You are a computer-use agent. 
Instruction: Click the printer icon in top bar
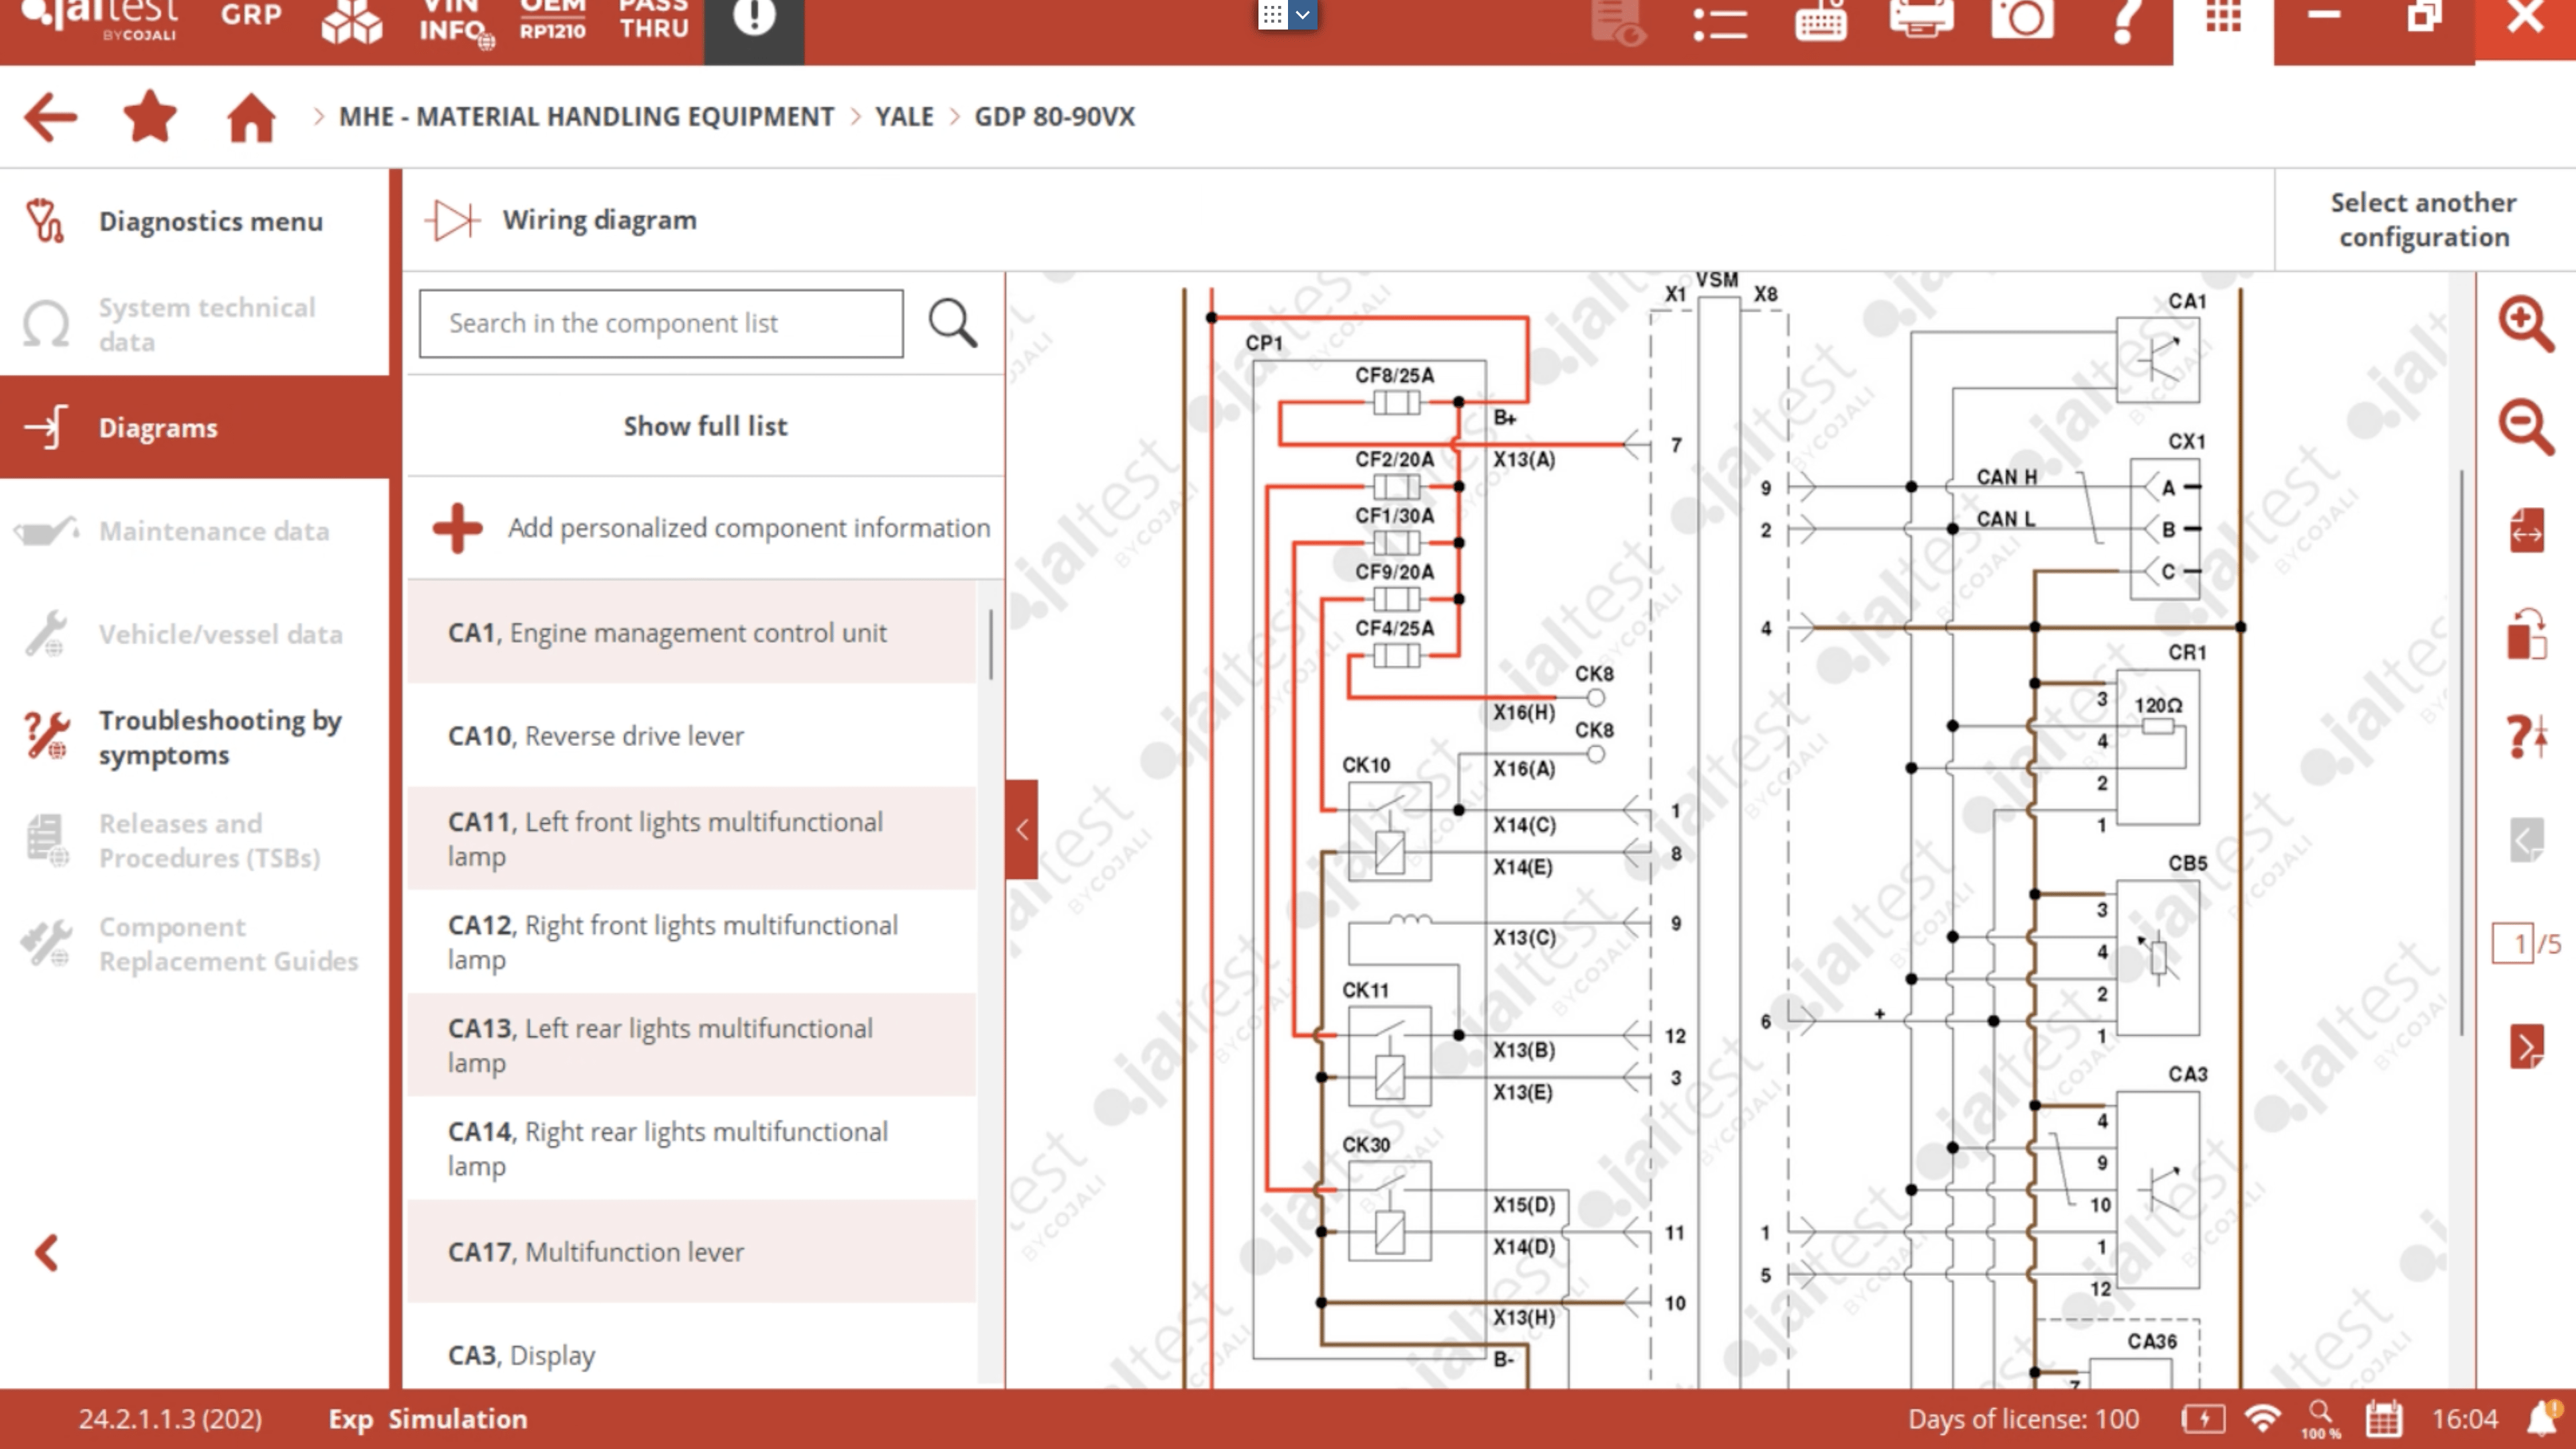pyautogui.click(x=1921, y=18)
